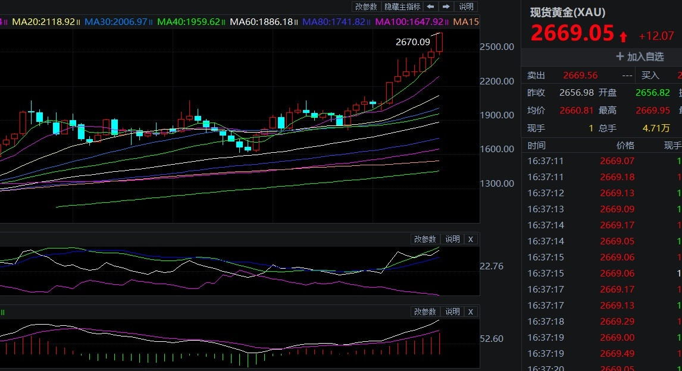The image size is (682, 371).
Task: Open 改参数 in the middle indicator panel
Action: click(425, 239)
